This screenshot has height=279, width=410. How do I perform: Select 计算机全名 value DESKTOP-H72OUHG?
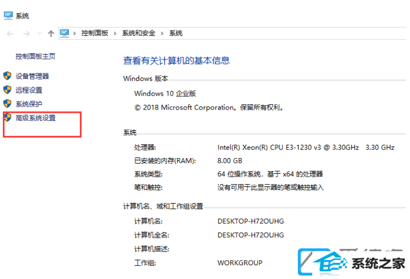coord(250,235)
